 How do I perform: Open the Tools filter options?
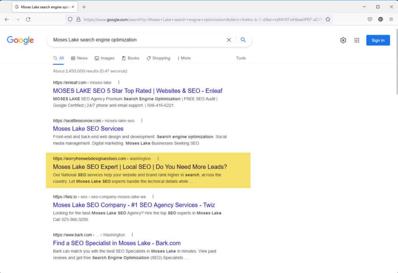241,58
